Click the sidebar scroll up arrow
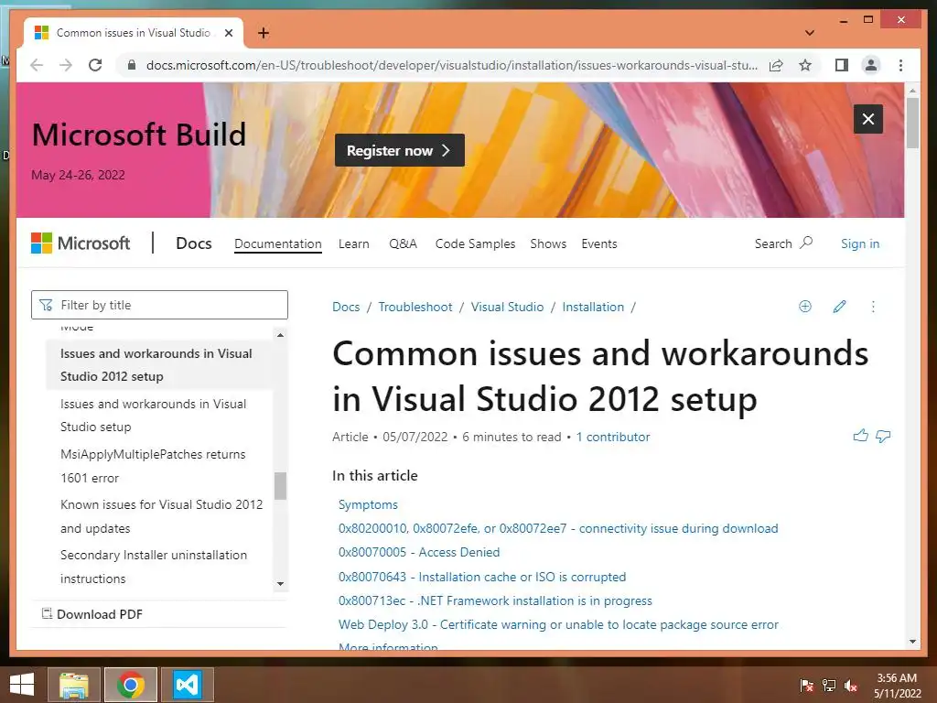 click(x=280, y=335)
